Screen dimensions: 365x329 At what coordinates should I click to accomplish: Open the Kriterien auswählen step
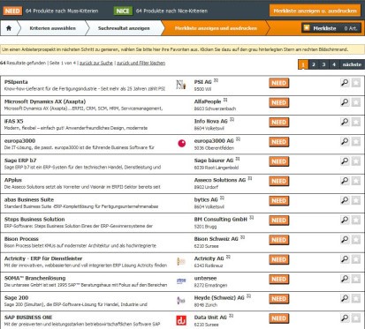coord(53,28)
